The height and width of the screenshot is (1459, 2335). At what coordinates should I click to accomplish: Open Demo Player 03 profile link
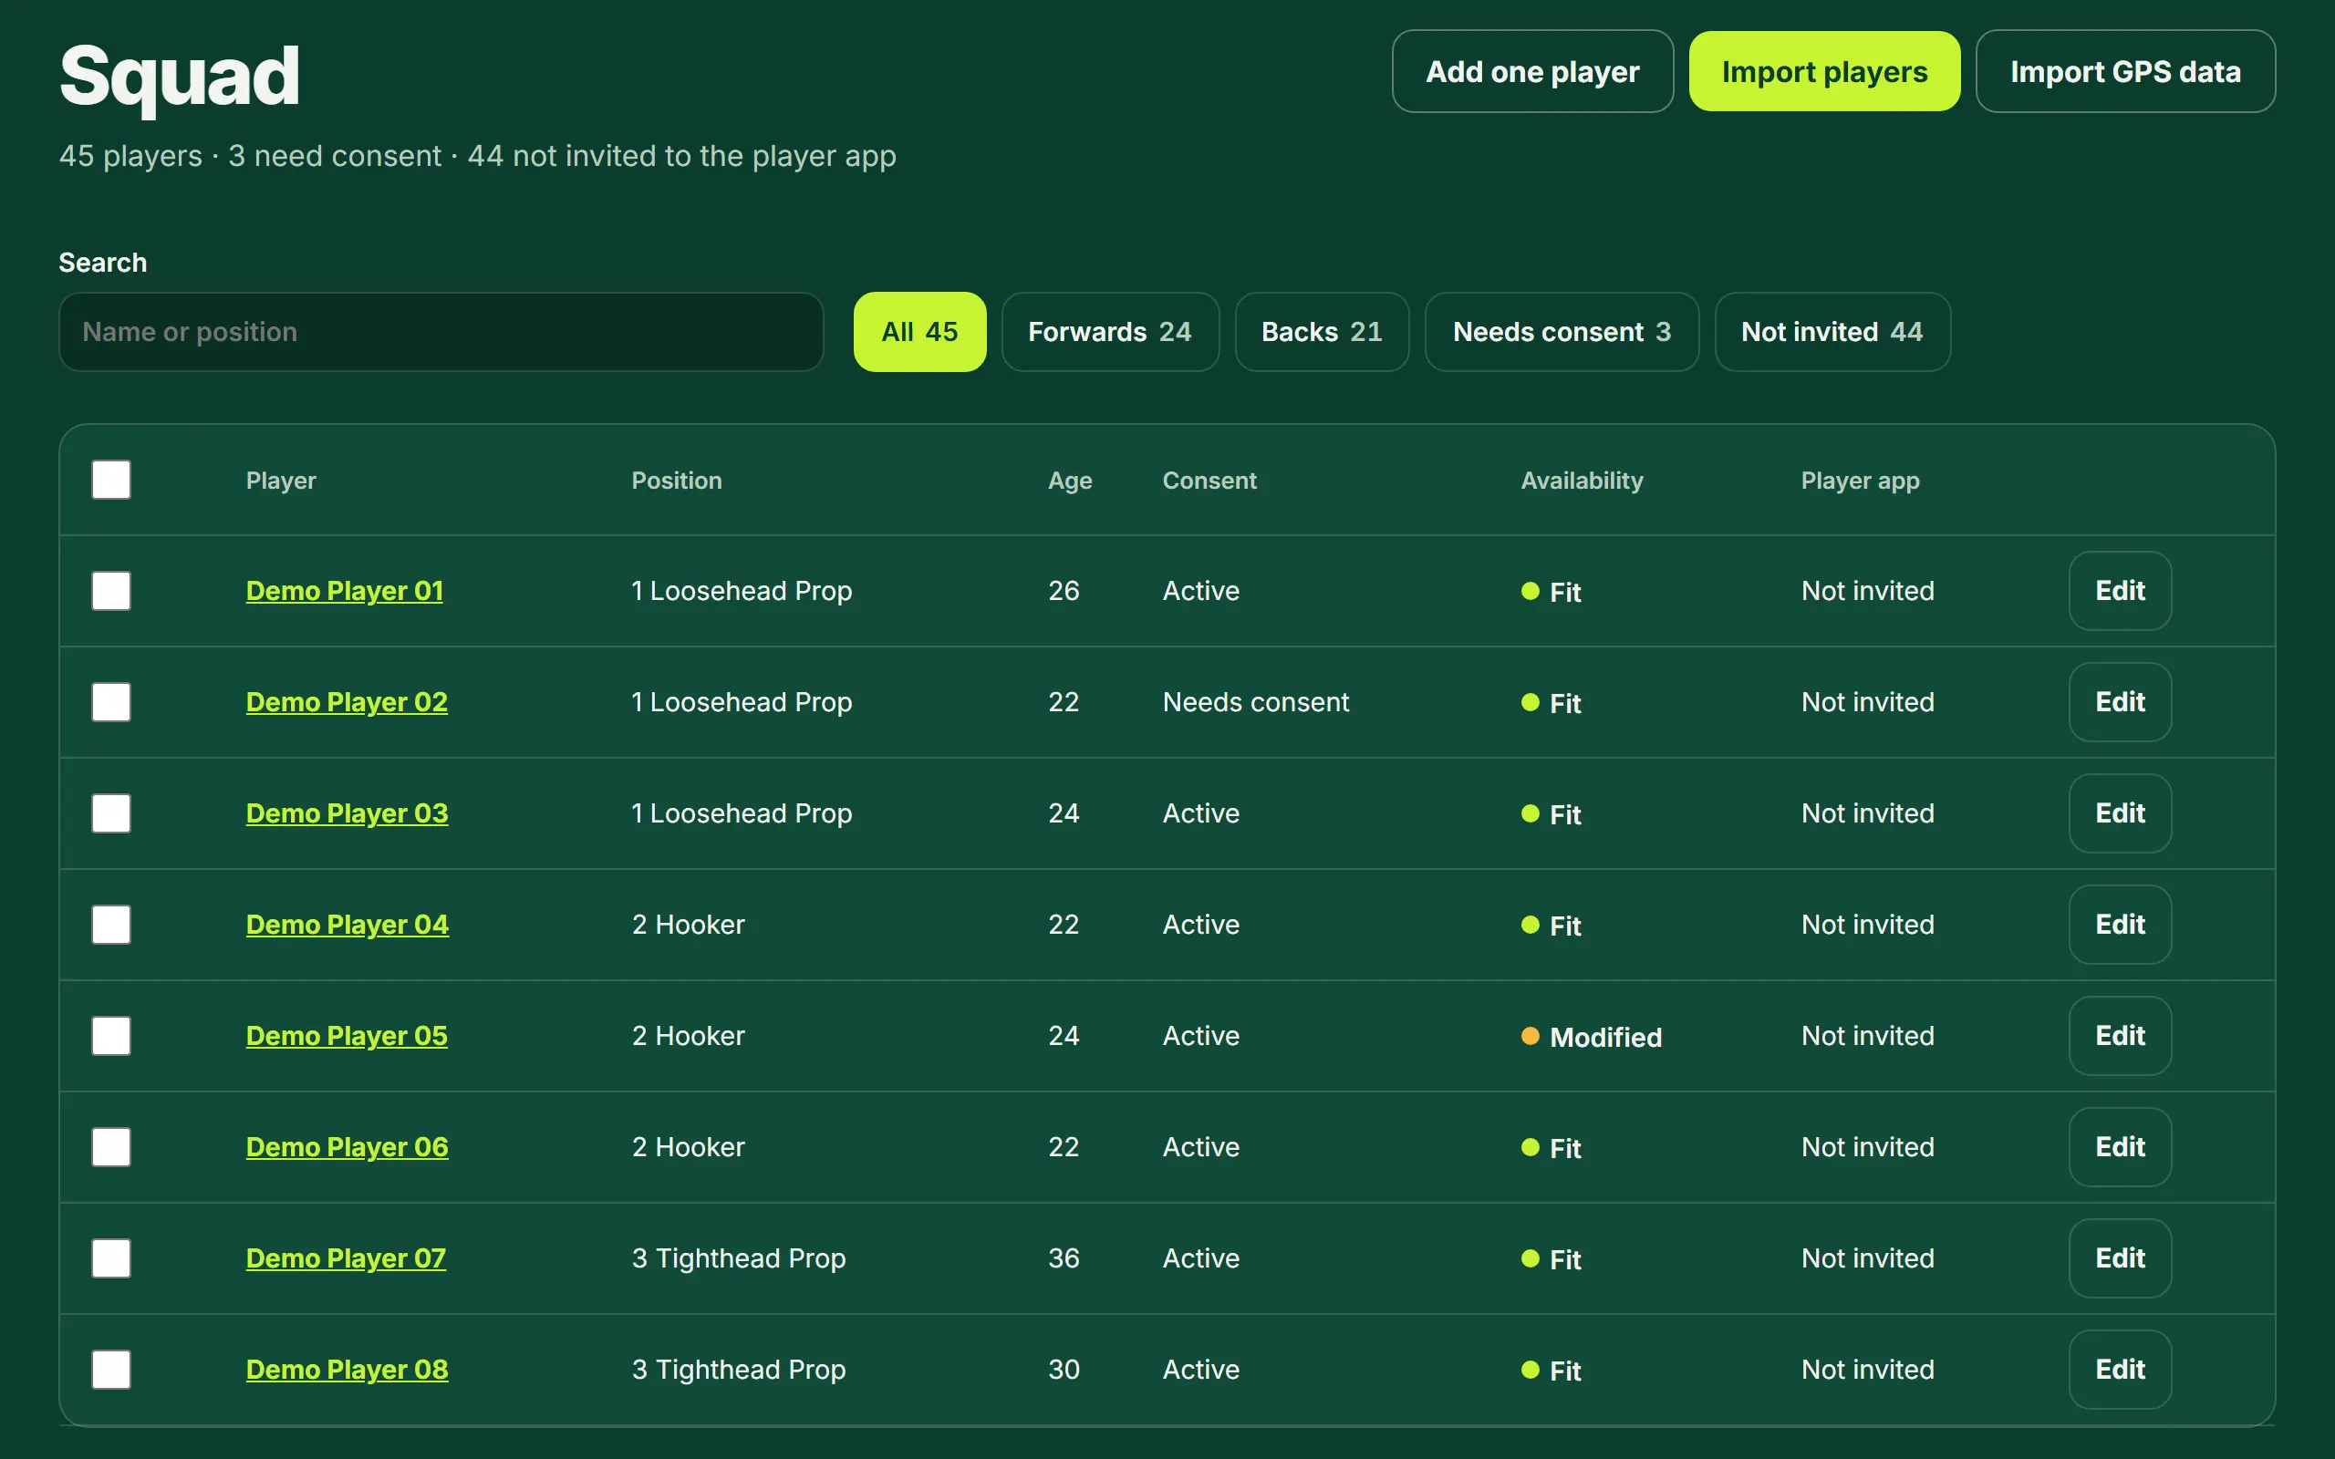click(347, 813)
